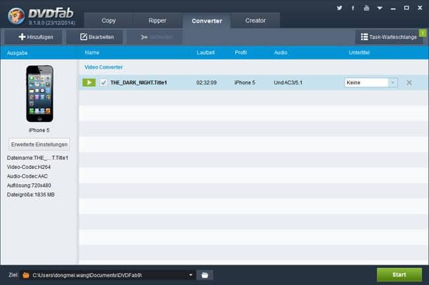429x285 pixels.
Task: Open the Creator tab
Action: (255, 20)
